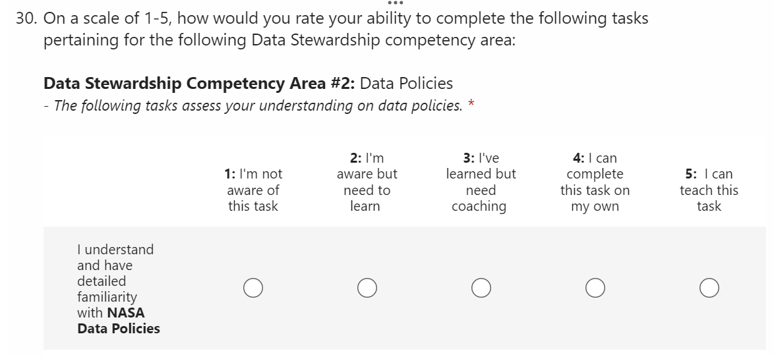Pick the rating 4 radio button
This screenshot has height=357, width=774.
595,288
